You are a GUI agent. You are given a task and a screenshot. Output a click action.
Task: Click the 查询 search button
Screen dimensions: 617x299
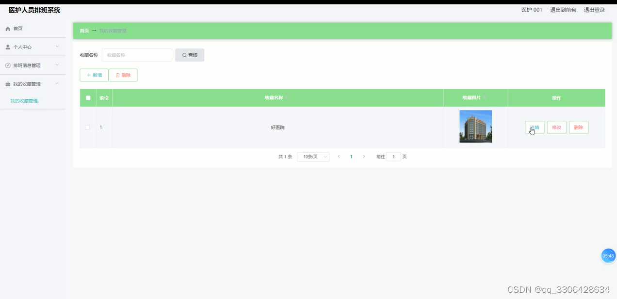(x=190, y=55)
